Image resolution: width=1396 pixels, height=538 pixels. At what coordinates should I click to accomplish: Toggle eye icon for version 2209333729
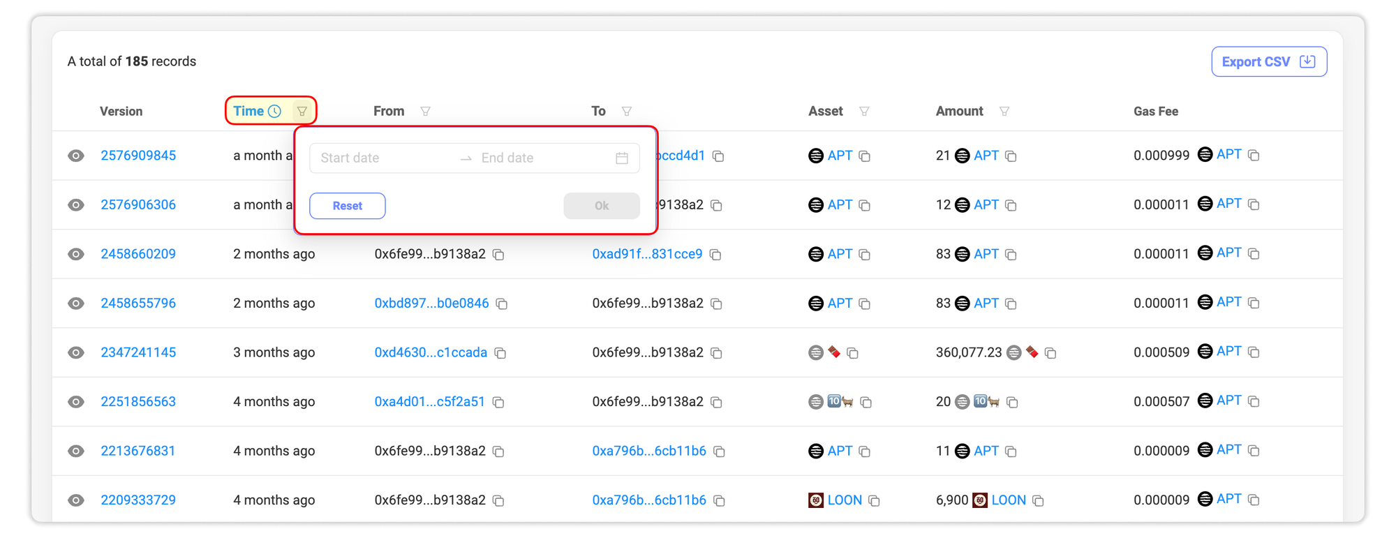tap(76, 500)
